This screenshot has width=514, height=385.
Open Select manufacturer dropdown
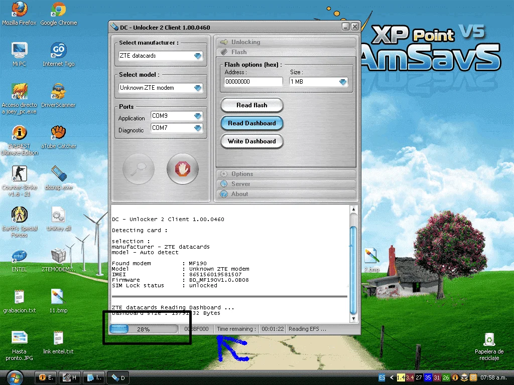pos(161,56)
